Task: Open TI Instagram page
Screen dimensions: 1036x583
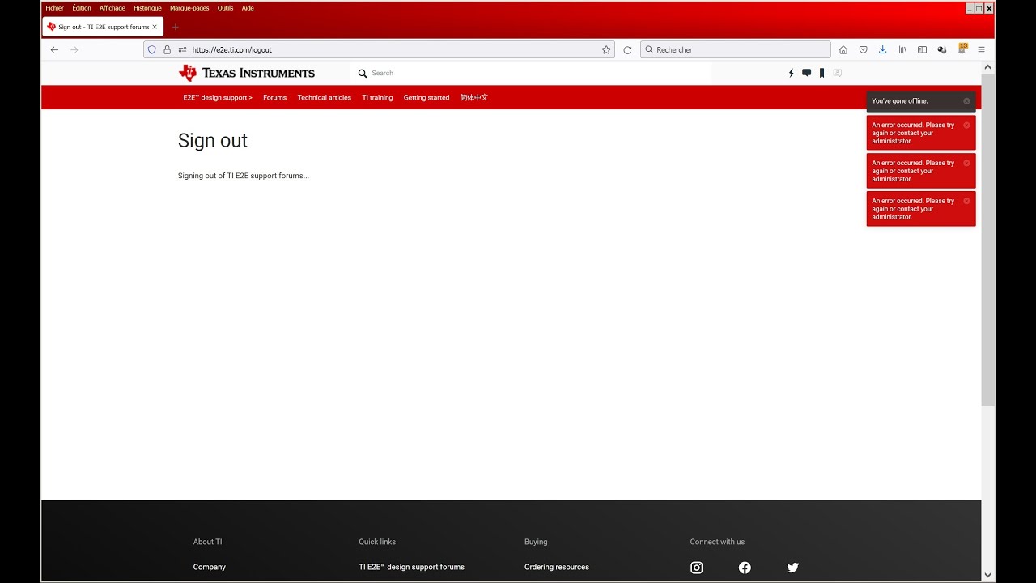Action: 697,568
